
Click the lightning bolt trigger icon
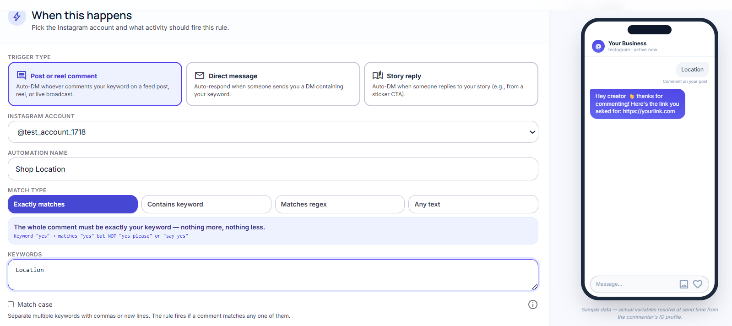17,17
